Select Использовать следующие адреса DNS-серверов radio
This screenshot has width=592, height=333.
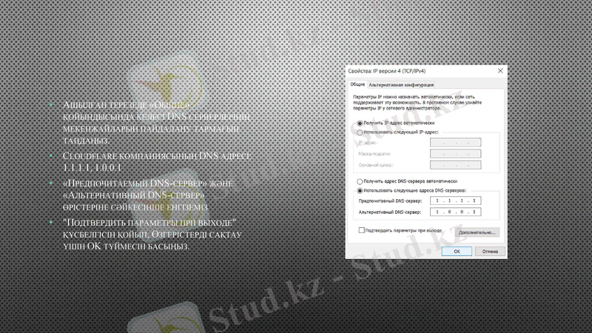(360, 191)
